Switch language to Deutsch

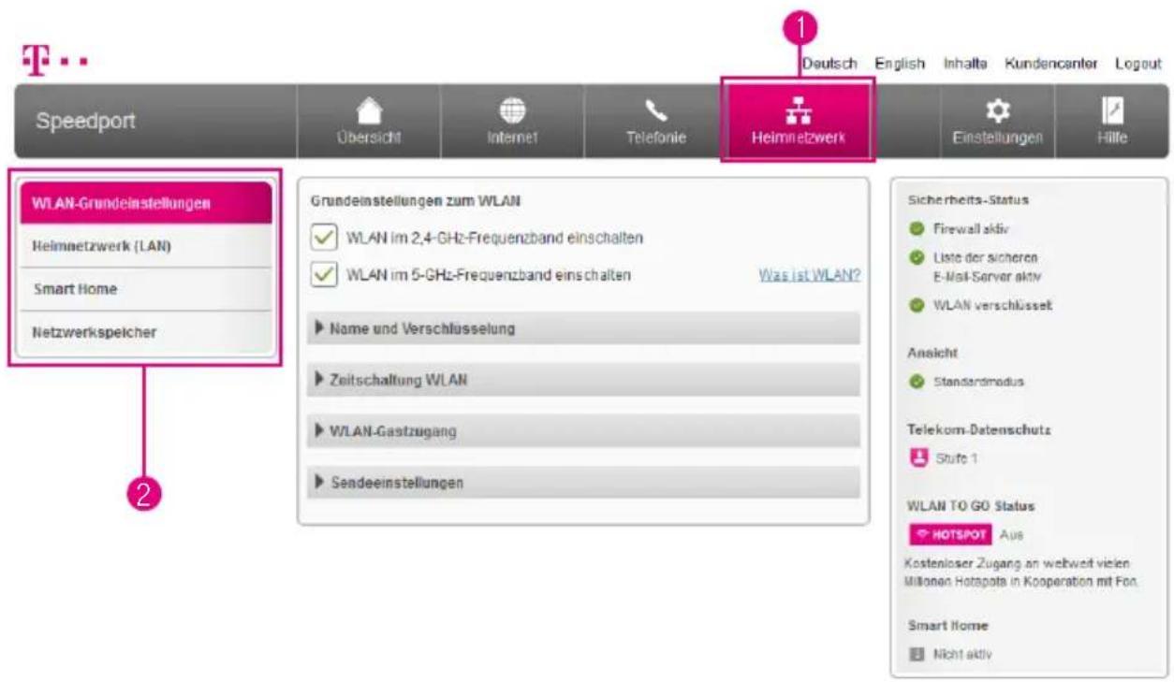tap(829, 64)
